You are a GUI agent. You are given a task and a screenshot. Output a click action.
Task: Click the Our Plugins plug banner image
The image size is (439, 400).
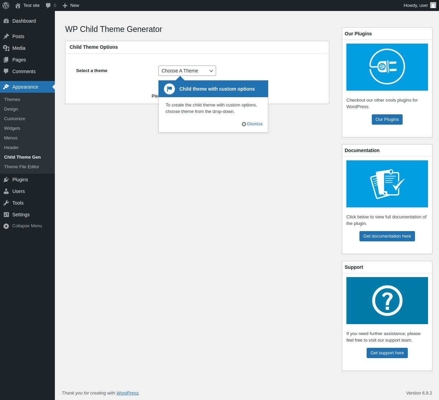(387, 67)
